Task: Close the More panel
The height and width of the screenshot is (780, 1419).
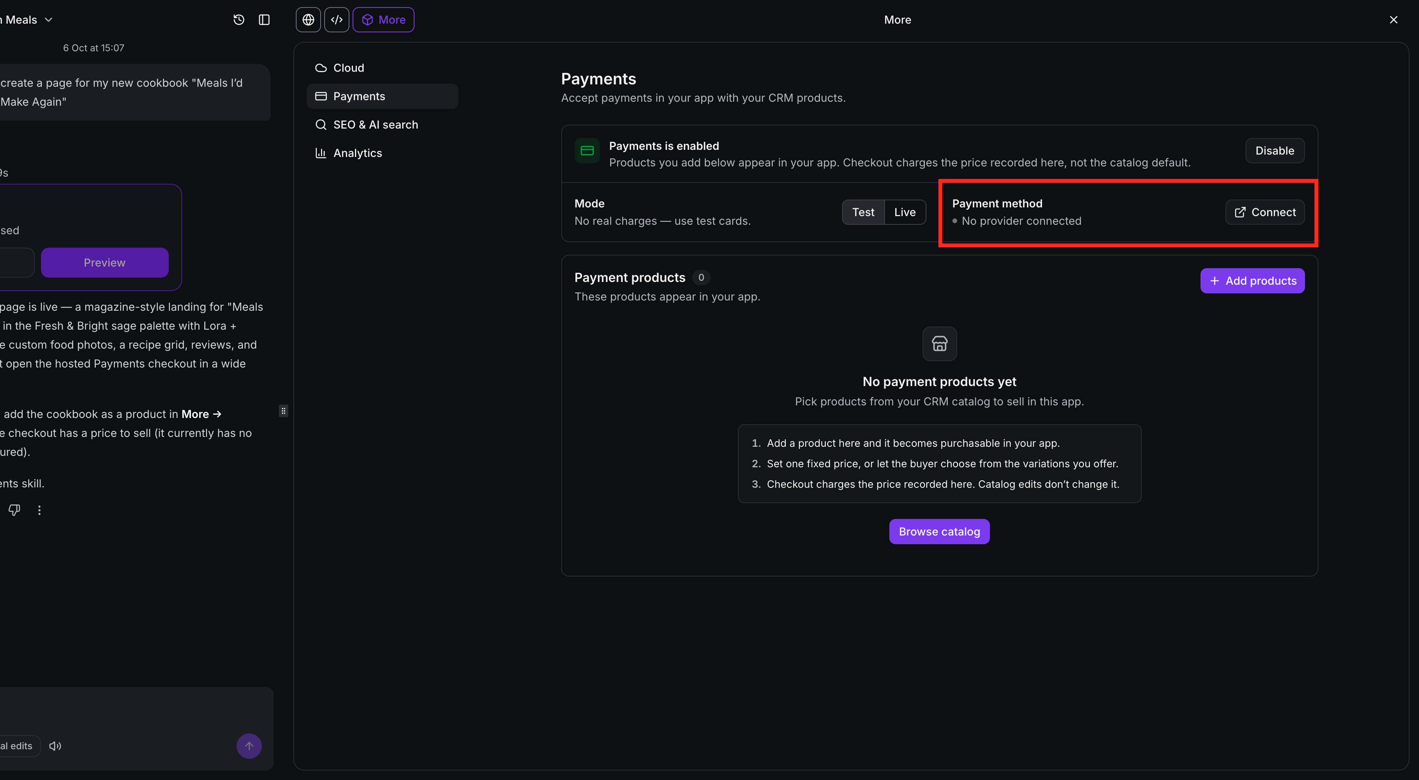Action: coord(1394,20)
